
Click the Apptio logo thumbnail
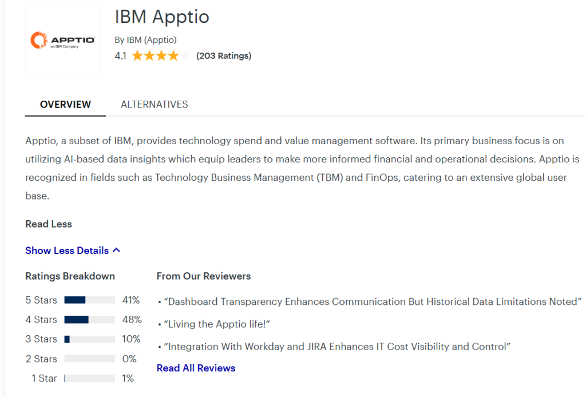(x=62, y=40)
